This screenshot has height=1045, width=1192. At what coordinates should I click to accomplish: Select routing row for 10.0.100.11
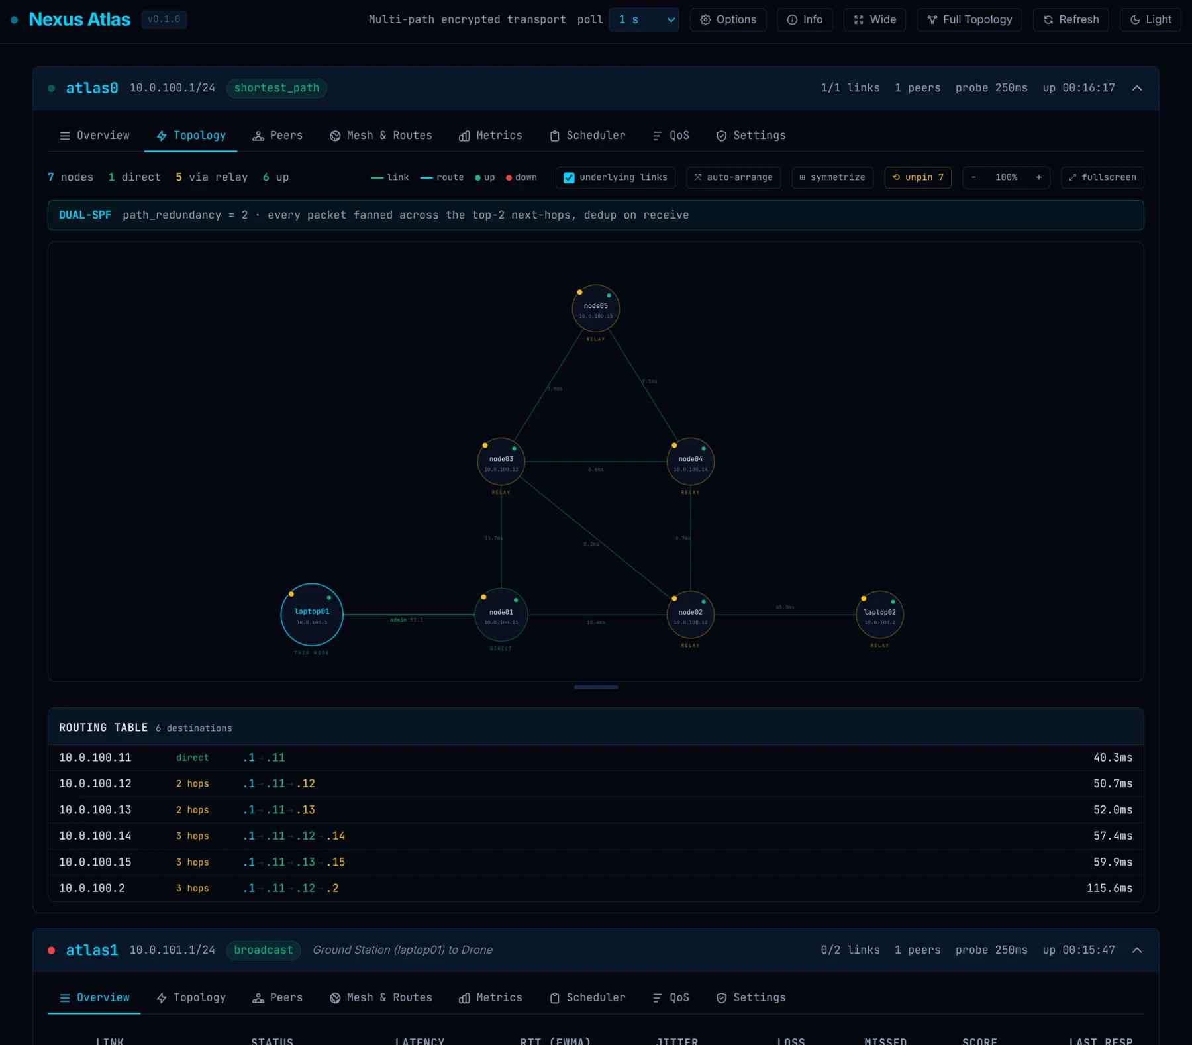point(596,758)
